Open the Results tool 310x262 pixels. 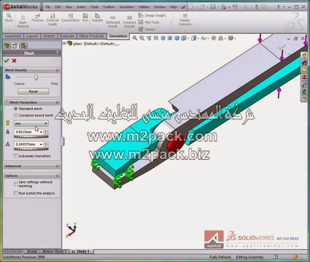(x=97, y=17)
